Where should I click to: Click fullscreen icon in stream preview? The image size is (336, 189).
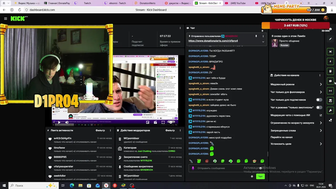163,122
